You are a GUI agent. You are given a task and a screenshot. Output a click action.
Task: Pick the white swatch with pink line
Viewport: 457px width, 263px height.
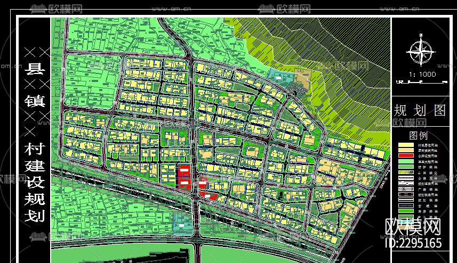pyautogui.click(x=406, y=178)
